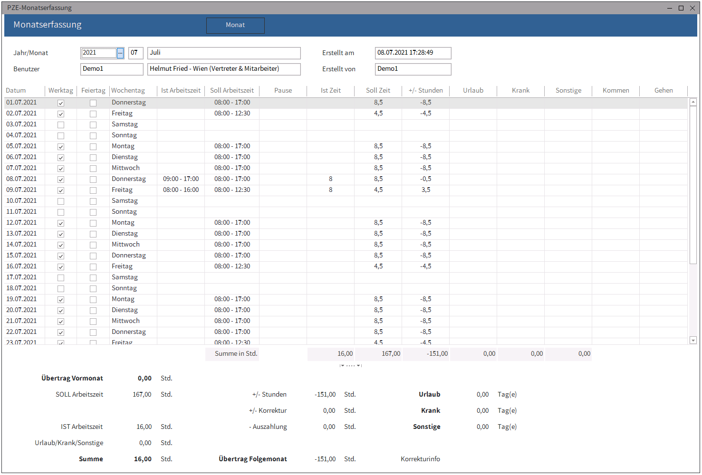The width and height of the screenshot is (702, 475).
Task: Select +/- Stunden value 3,5
Action: tap(426, 190)
